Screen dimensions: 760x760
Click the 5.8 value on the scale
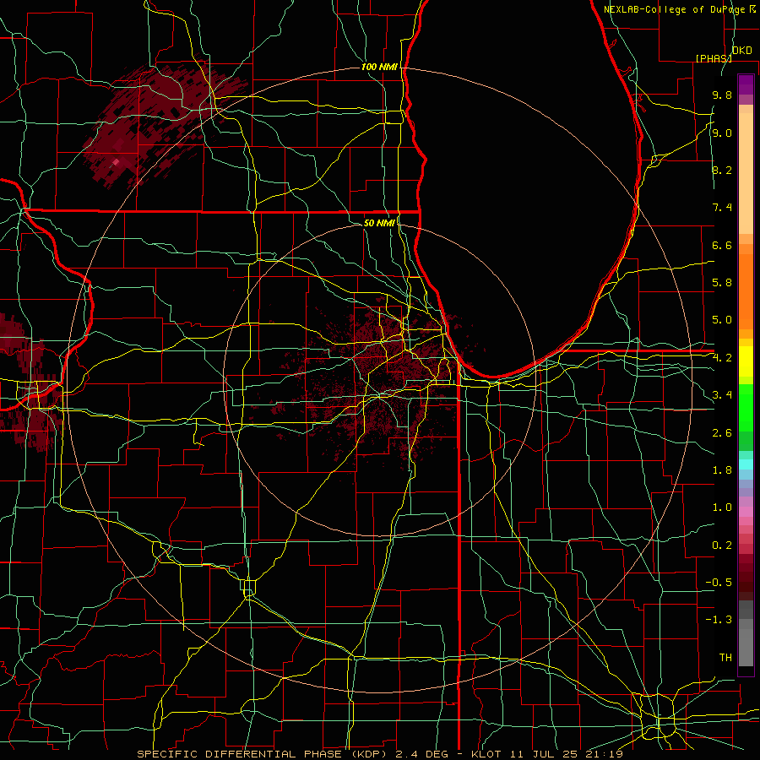[x=722, y=283]
